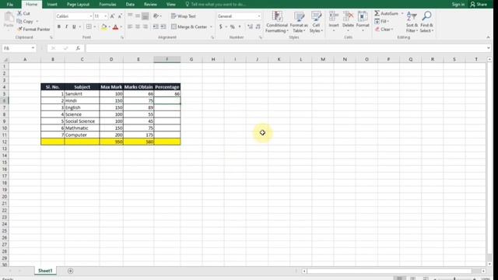The height and width of the screenshot is (280, 498).
Task: Toggle Bottom Align
Action: pos(146,16)
